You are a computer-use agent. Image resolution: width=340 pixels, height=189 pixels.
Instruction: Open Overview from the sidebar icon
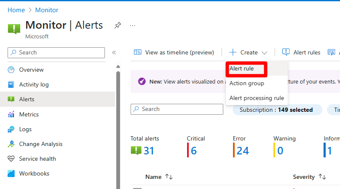coord(11,70)
